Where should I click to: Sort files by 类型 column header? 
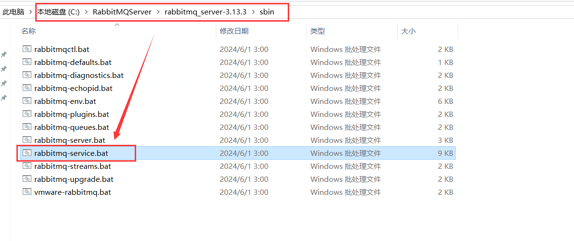click(x=317, y=31)
